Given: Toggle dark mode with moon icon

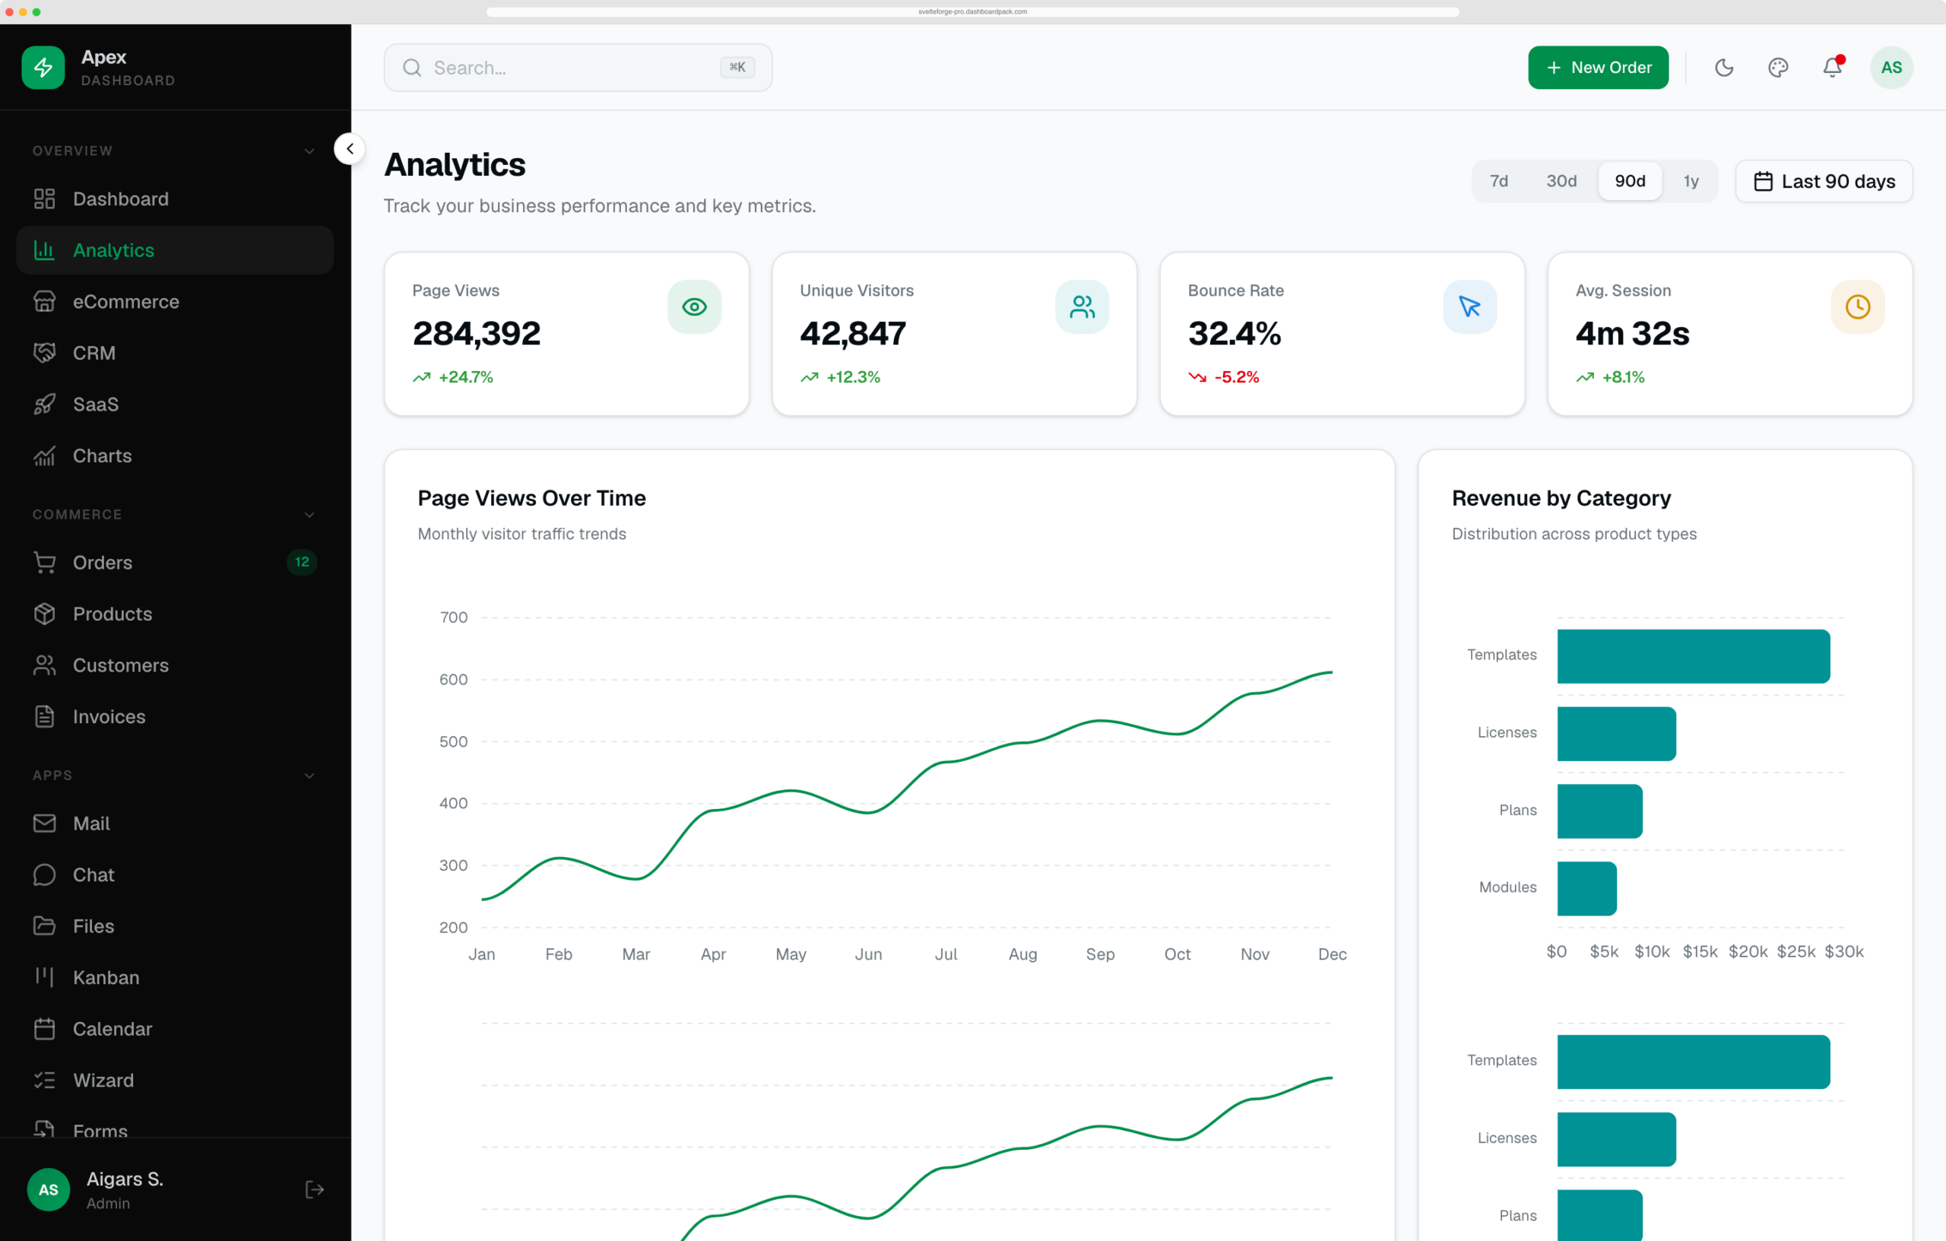Looking at the screenshot, I should pos(1724,68).
